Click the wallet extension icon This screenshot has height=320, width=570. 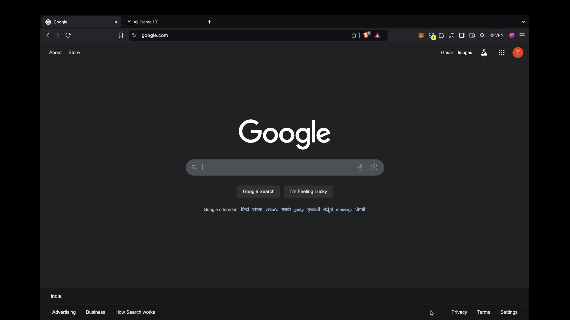[x=472, y=36]
